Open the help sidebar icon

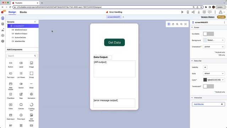coord(2,41)
